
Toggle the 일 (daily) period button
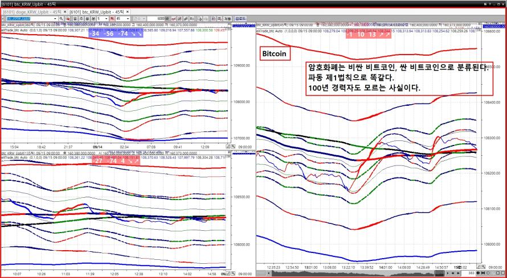point(74,19)
